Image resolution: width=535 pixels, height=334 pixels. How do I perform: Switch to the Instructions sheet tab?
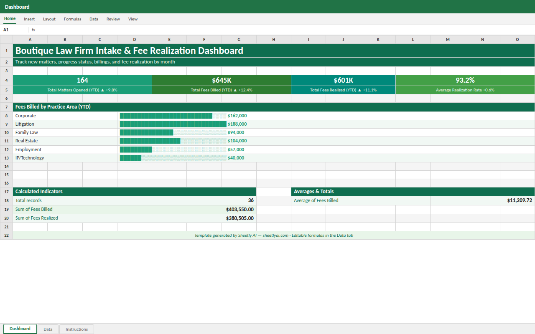77,329
